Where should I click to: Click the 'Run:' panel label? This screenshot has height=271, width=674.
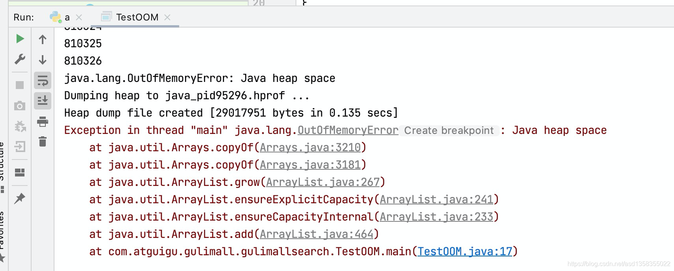tap(24, 17)
